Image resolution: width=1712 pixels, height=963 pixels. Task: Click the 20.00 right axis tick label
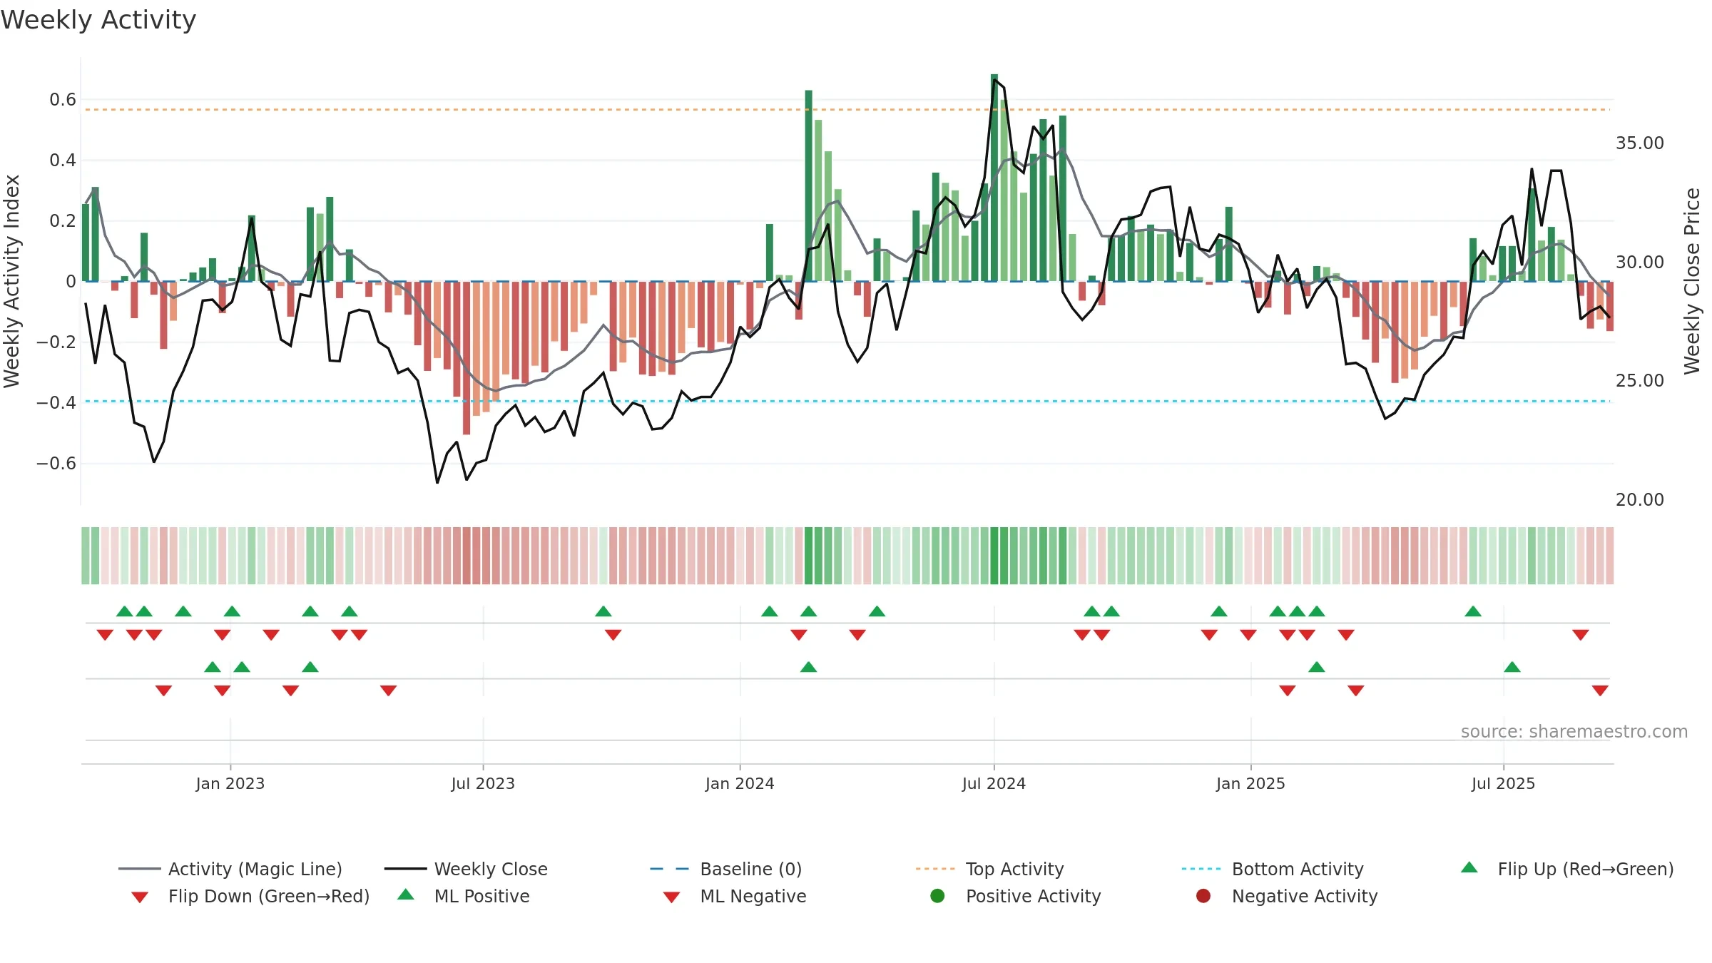tap(1640, 500)
